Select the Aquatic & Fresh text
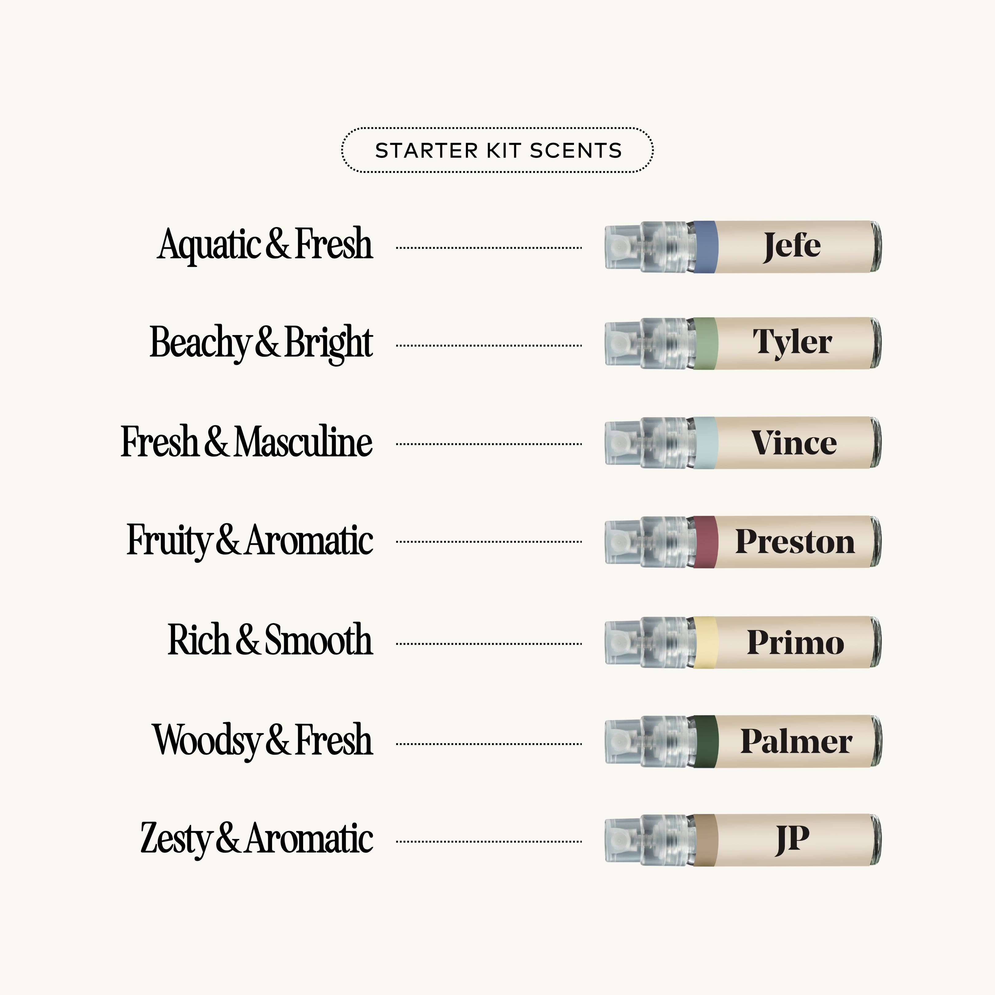Image resolution: width=995 pixels, height=995 pixels. point(265,245)
